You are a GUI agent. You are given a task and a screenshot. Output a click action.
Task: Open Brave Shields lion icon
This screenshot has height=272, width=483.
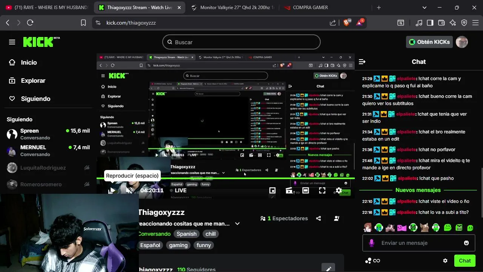(x=347, y=23)
